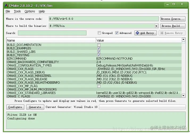Screen dimensions: 190x134
Task: Select the BUILD_EXAMPLES row name
Action: click(19, 48)
